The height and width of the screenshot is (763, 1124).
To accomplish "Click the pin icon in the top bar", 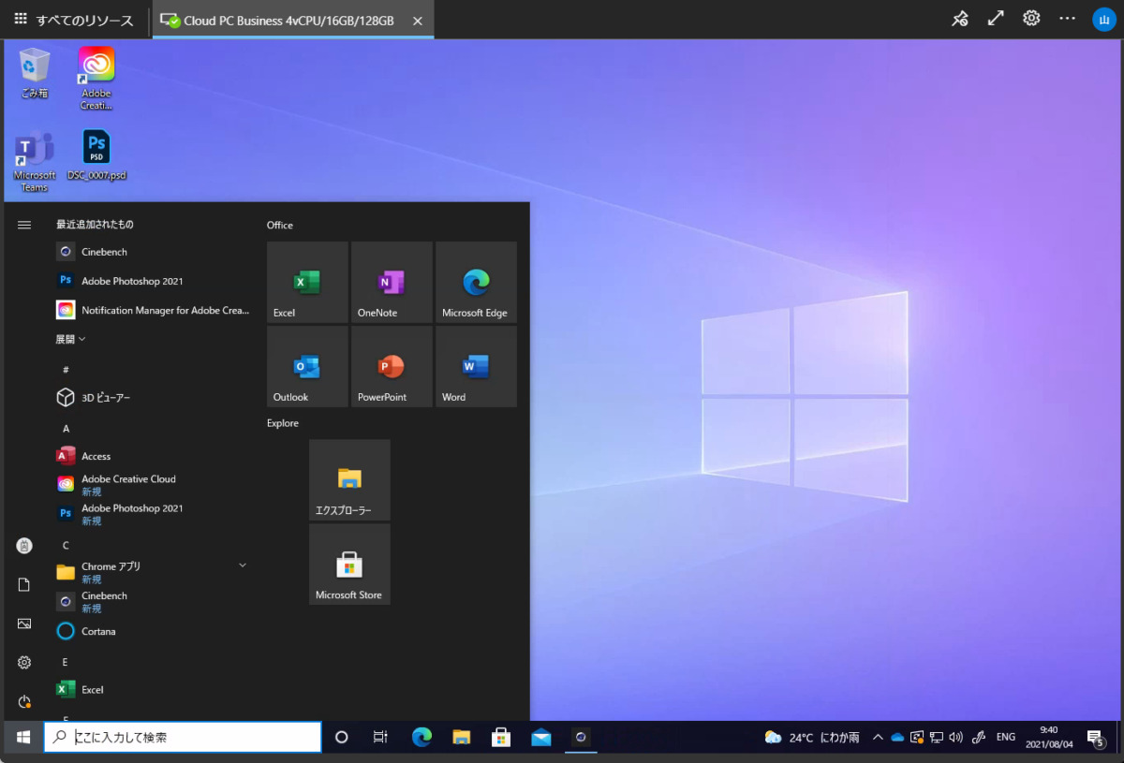I will coord(960,19).
